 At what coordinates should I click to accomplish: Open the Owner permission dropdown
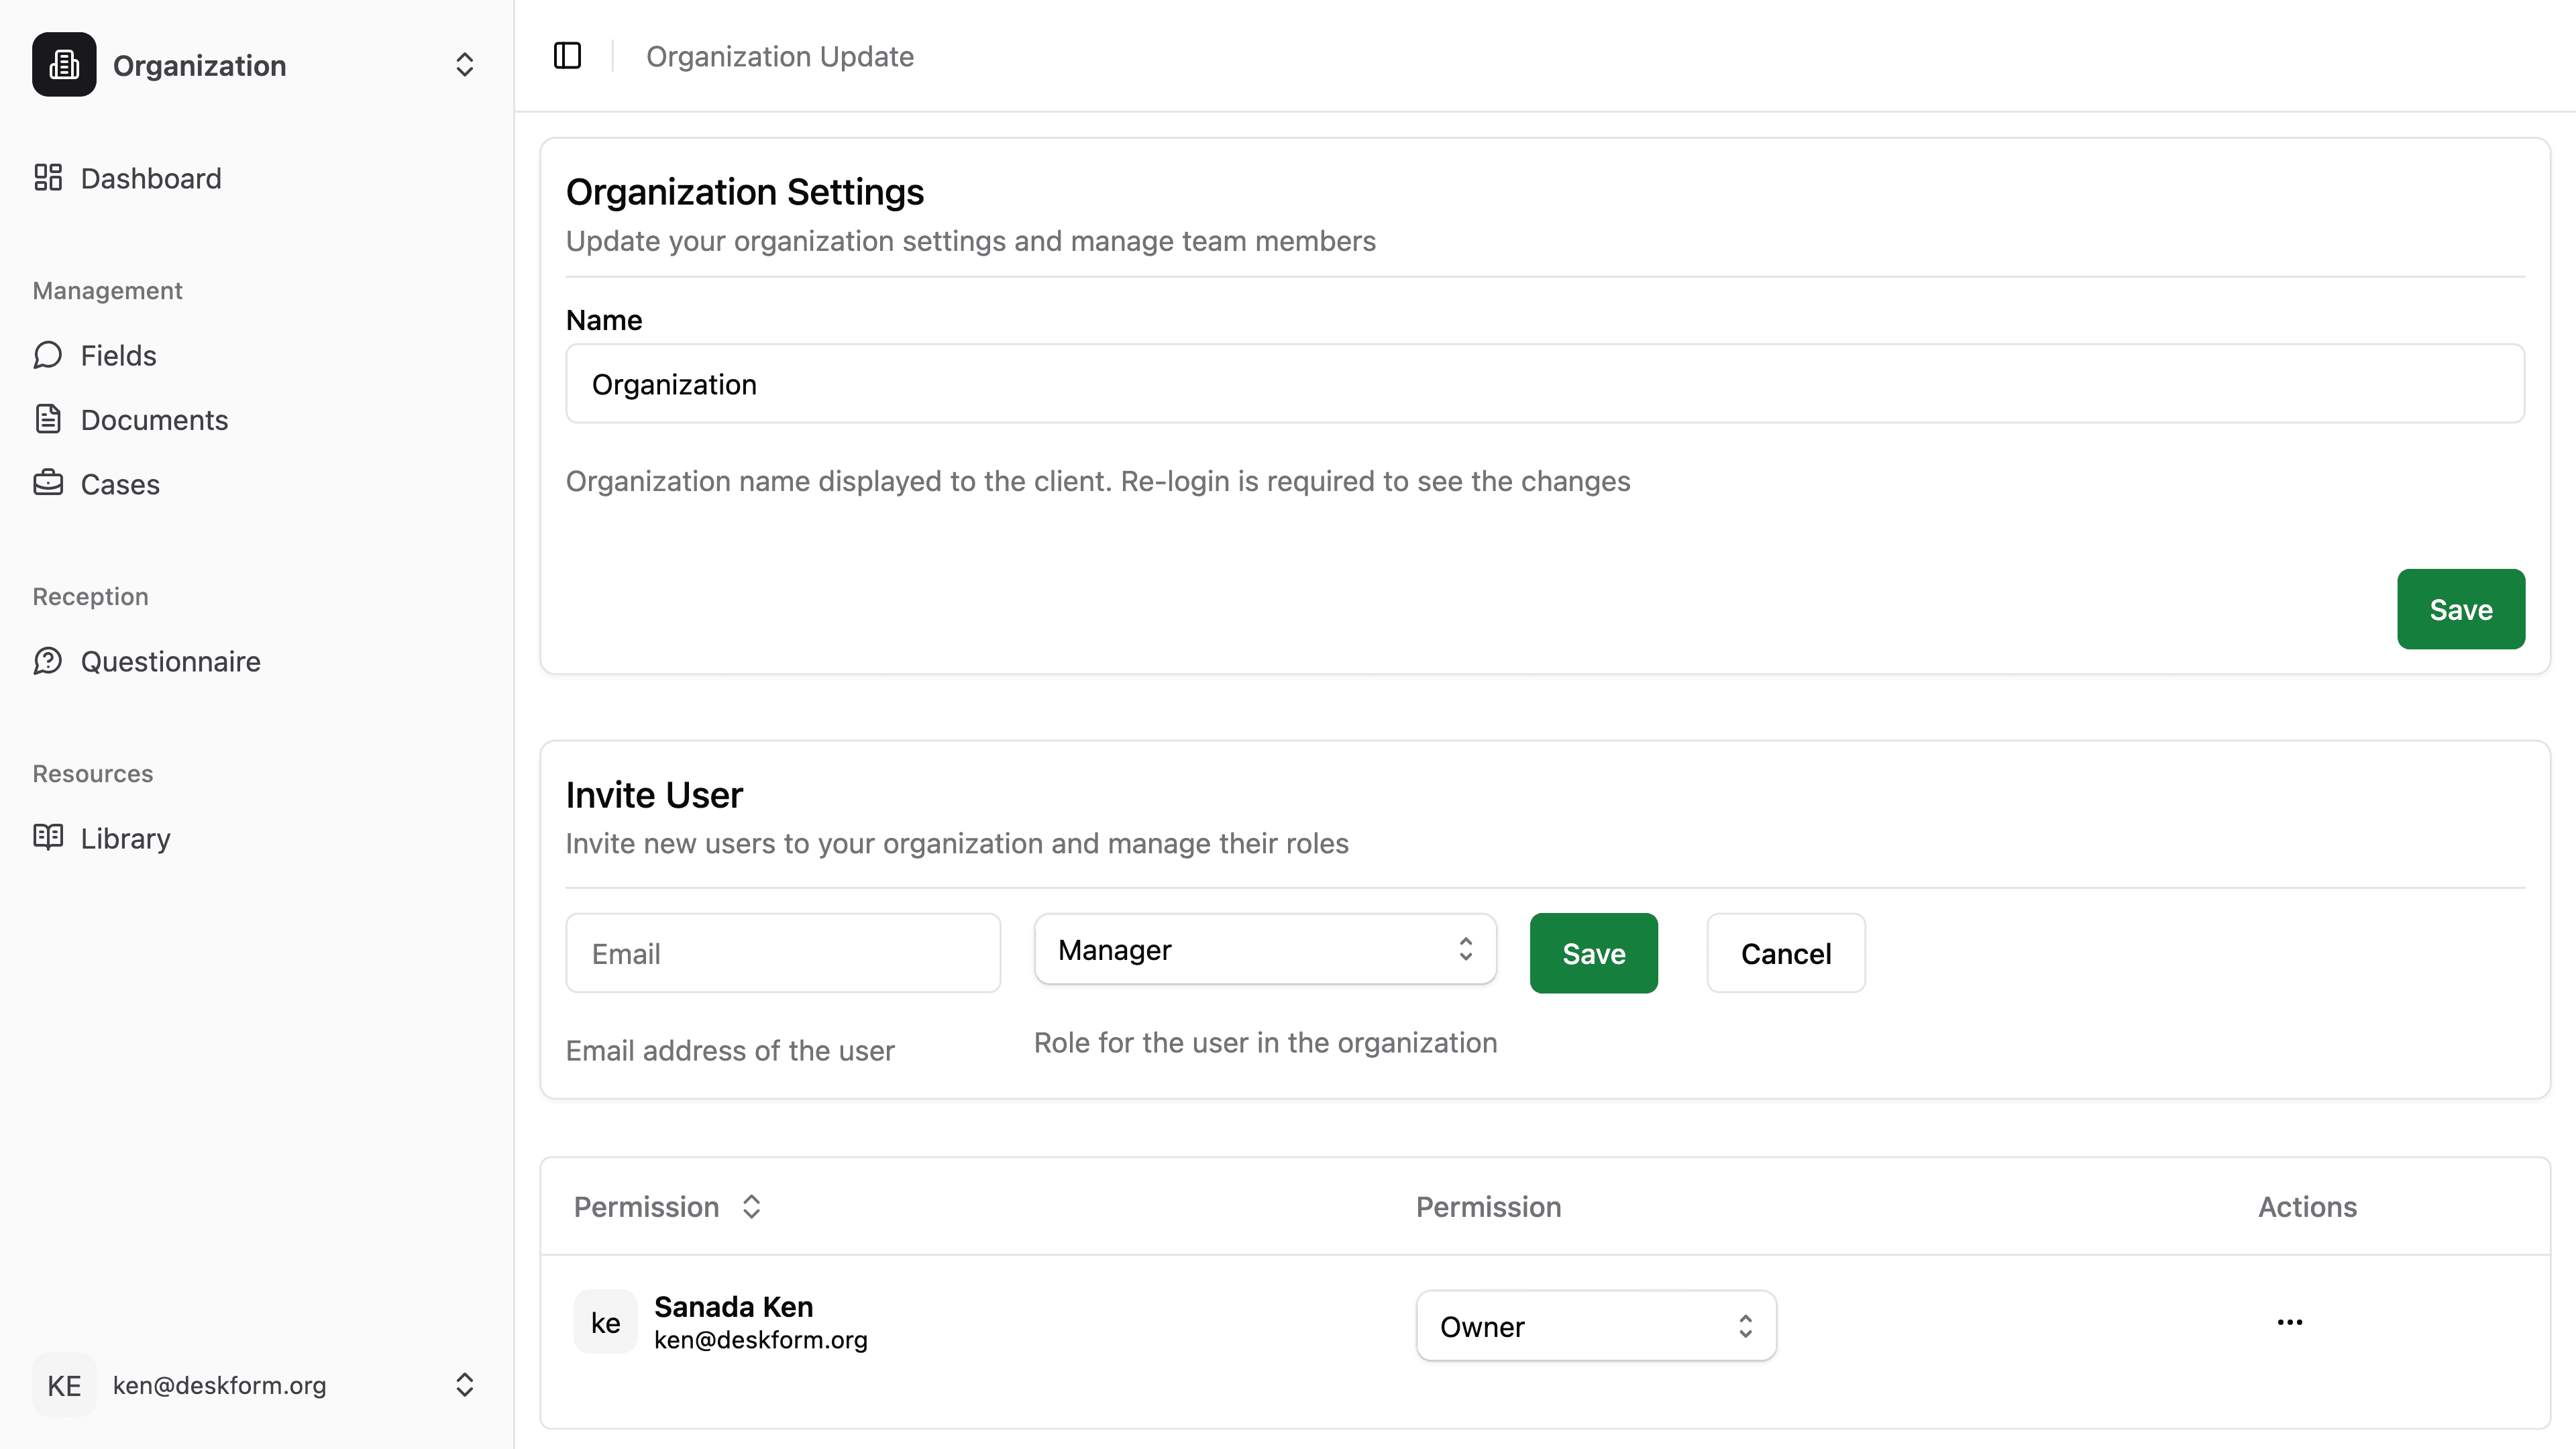tap(1595, 1326)
